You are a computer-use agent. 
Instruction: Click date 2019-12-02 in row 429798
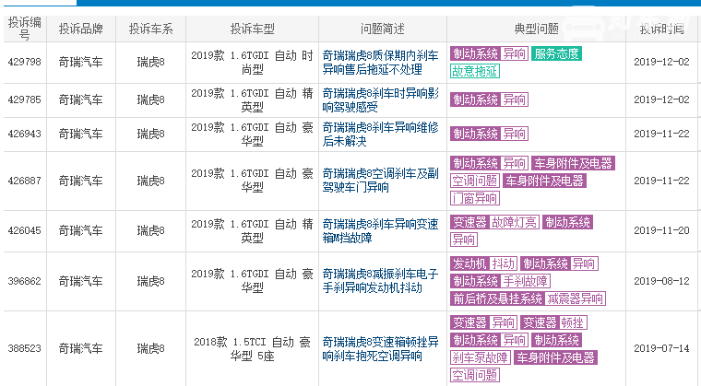[x=661, y=62]
